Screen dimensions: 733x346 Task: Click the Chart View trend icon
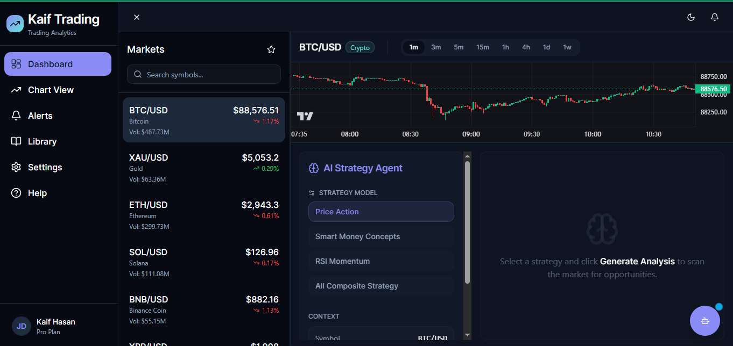16,90
